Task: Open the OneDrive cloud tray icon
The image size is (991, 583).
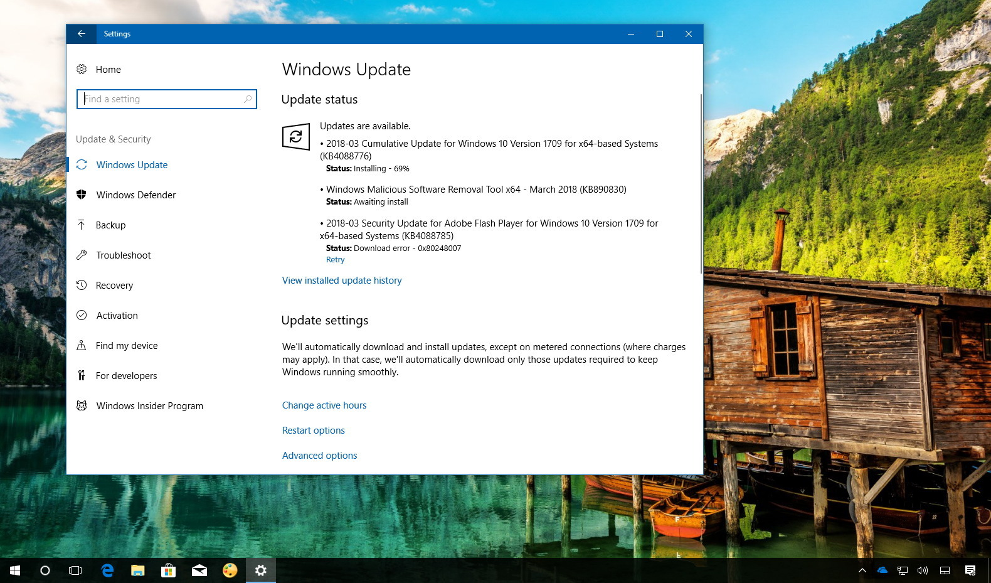Action: pos(882,570)
